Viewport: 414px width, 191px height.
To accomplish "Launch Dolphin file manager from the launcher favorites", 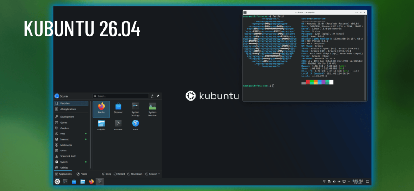I will click(101, 125).
